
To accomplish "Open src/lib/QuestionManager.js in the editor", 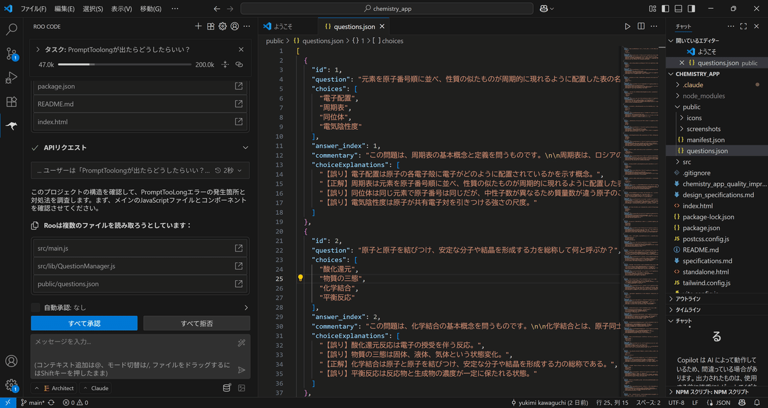I will (x=140, y=266).
